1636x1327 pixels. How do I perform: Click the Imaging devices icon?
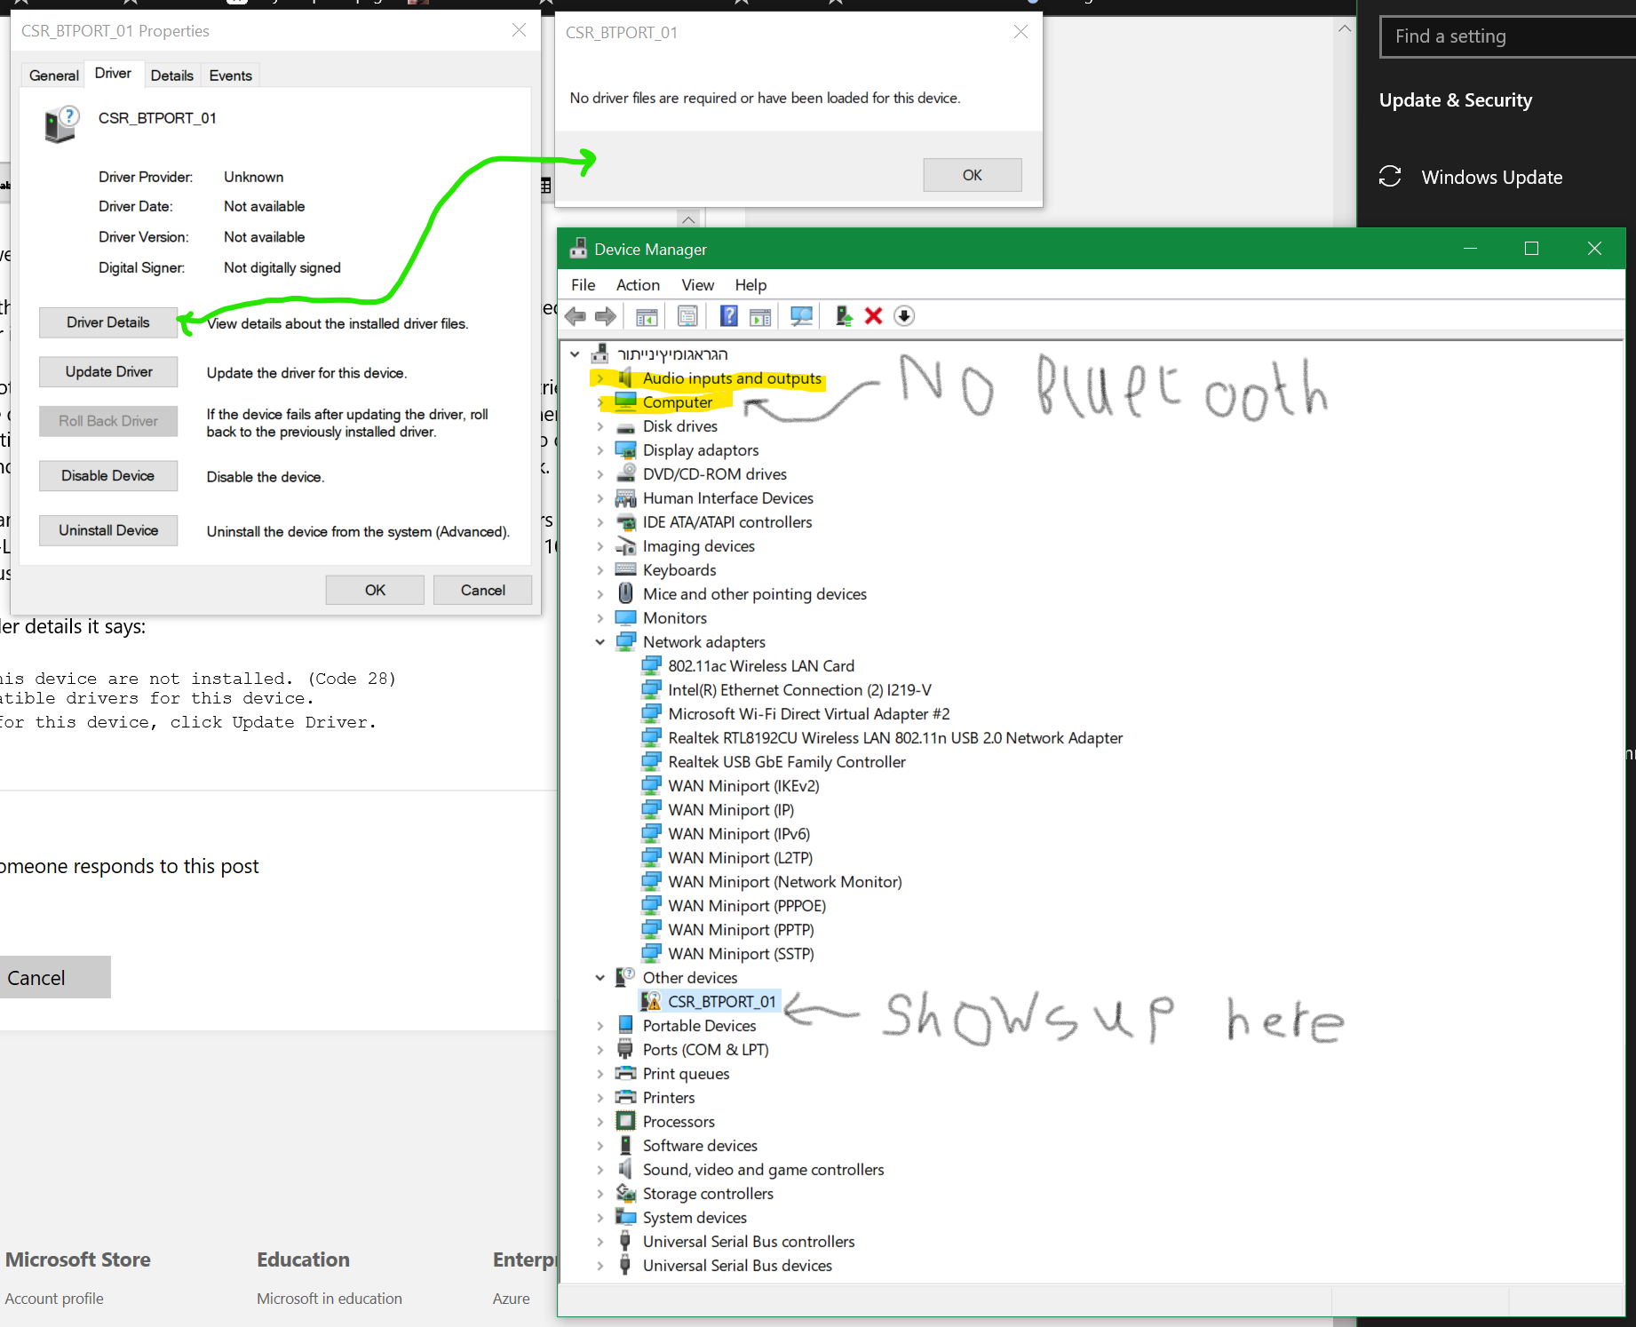point(626,545)
